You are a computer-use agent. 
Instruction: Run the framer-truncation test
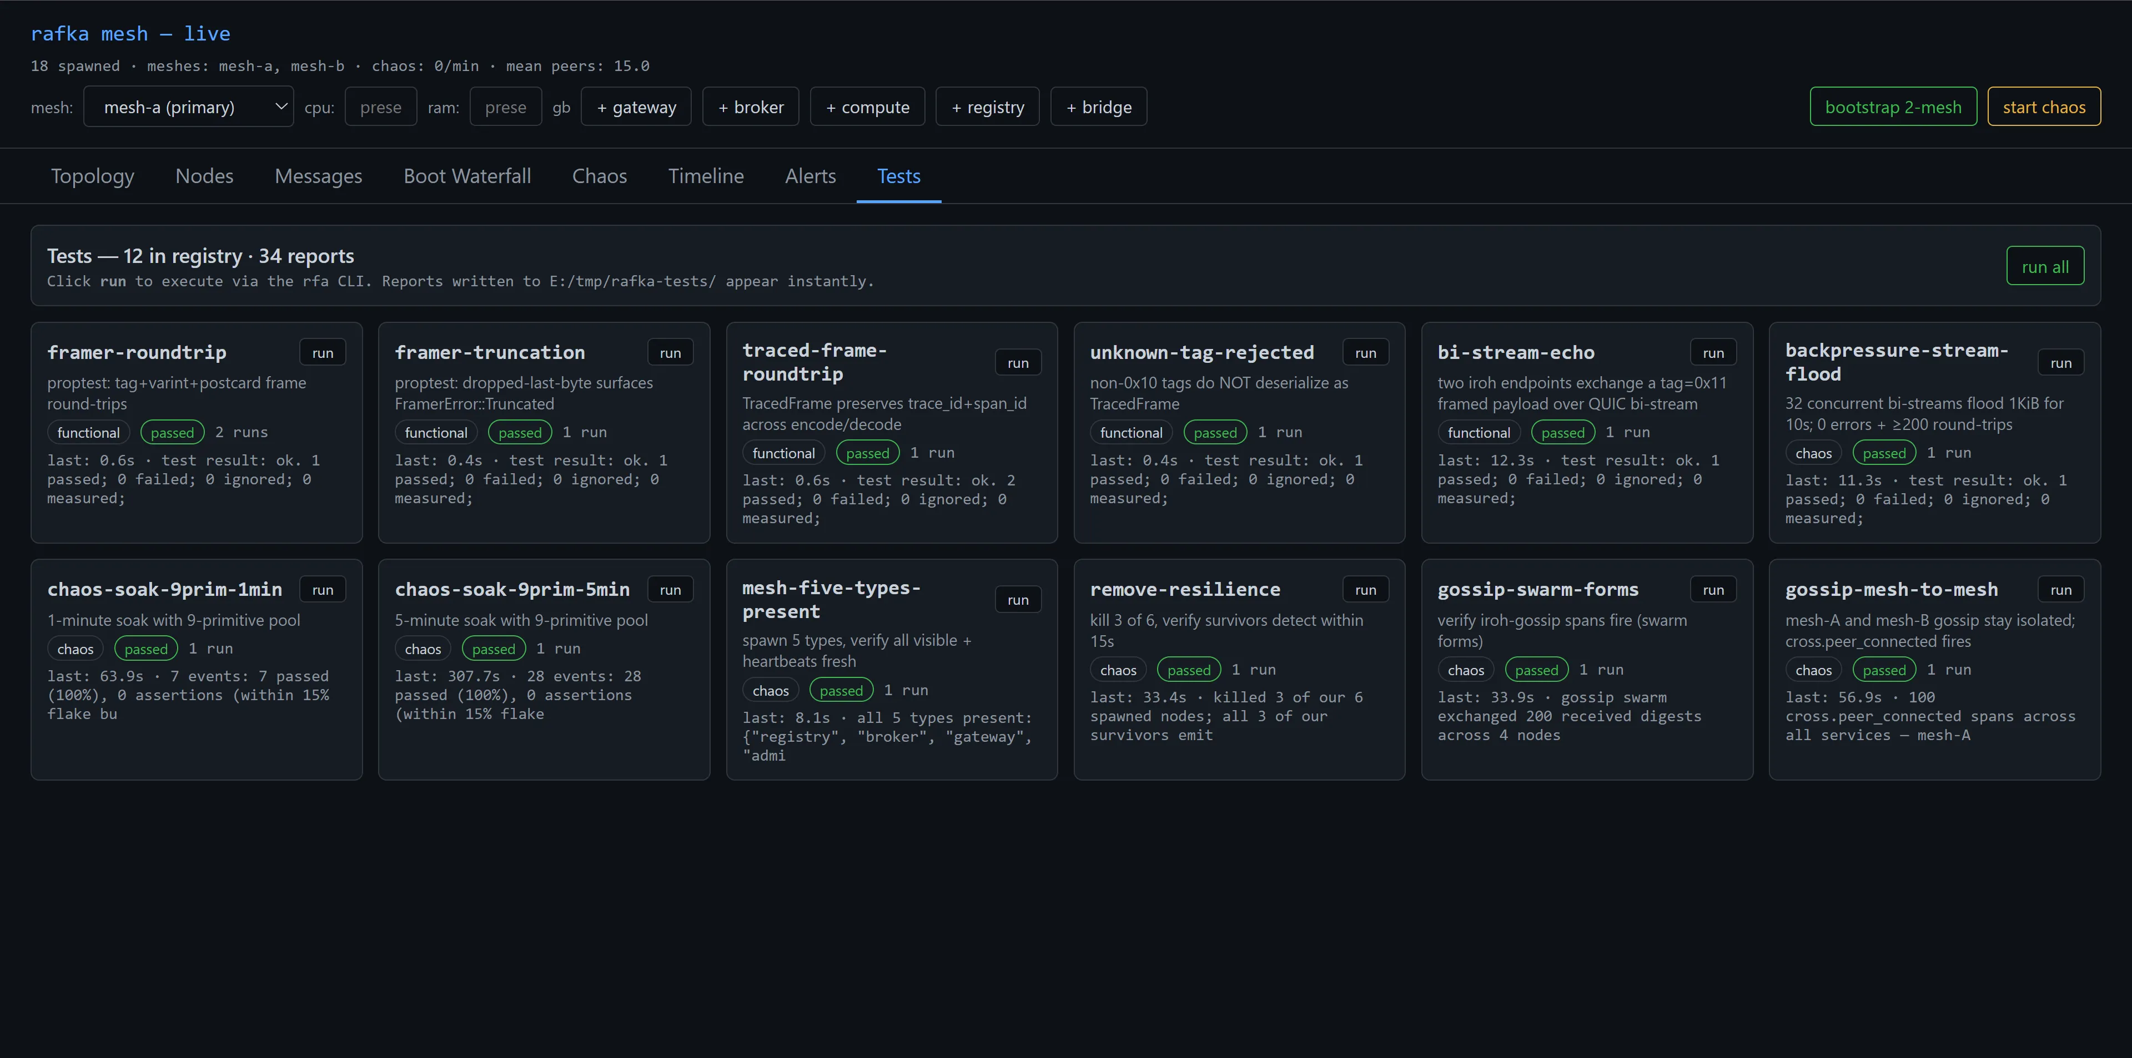pos(670,352)
